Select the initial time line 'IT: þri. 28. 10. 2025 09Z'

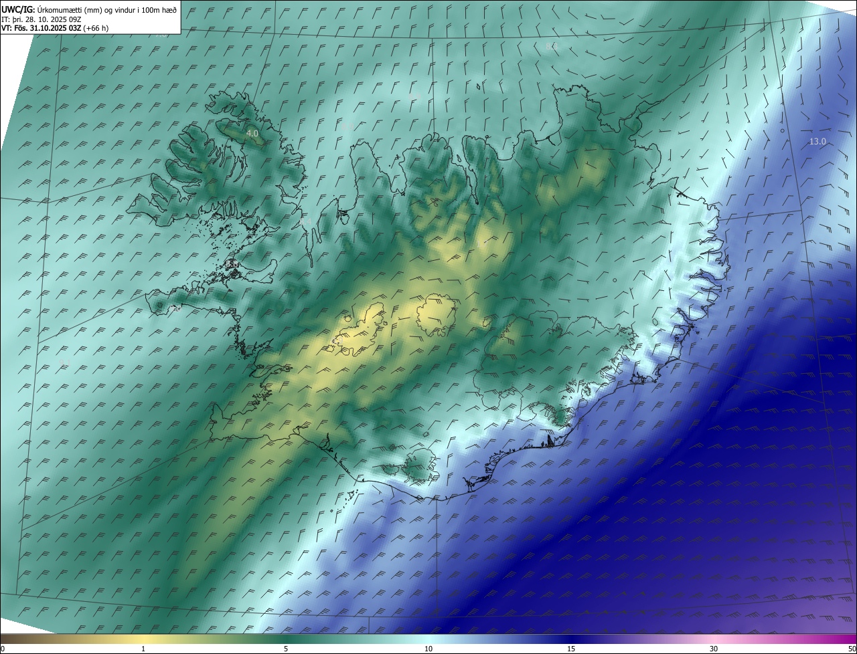41,19
